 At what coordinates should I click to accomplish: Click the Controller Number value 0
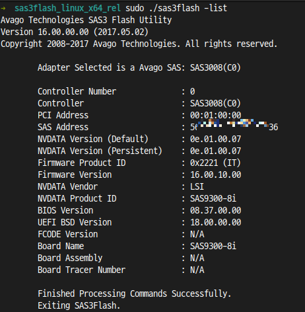[193, 91]
